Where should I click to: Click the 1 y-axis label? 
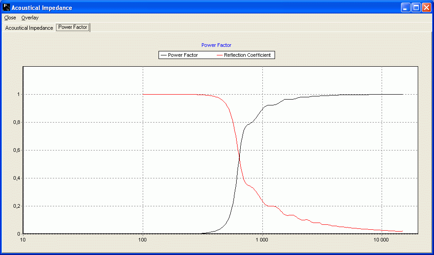click(x=19, y=94)
